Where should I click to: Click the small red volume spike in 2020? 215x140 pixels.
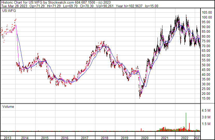[x=141, y=130]
